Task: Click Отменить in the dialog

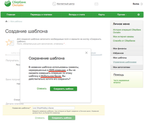Action: pos(42,89)
